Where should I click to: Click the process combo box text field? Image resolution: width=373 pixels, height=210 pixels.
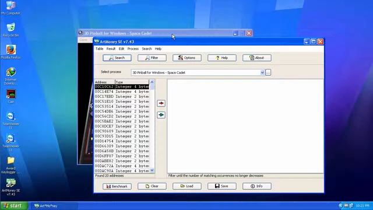pyautogui.click(x=196, y=72)
